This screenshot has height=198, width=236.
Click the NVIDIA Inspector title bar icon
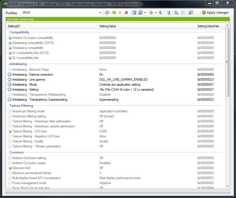4,4
